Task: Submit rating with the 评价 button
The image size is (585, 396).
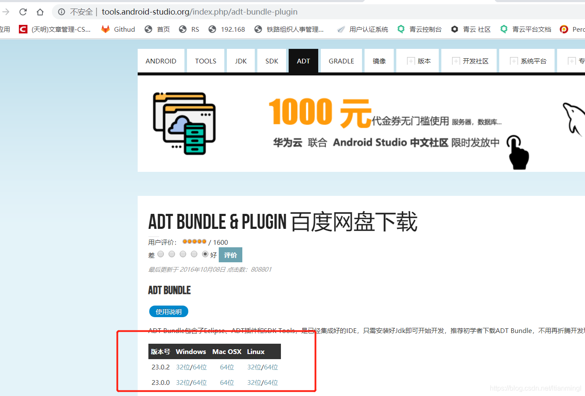Action: point(230,255)
